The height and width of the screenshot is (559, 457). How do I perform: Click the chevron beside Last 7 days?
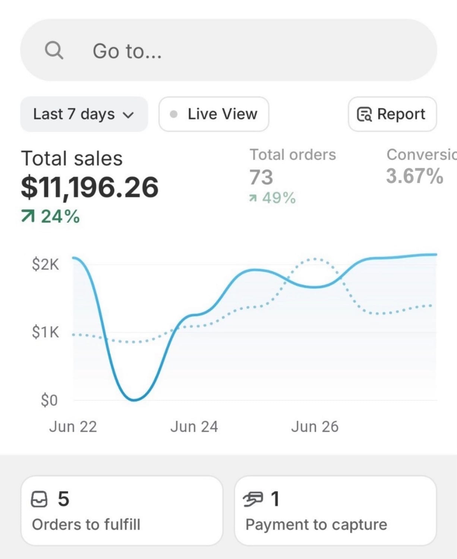click(x=128, y=115)
